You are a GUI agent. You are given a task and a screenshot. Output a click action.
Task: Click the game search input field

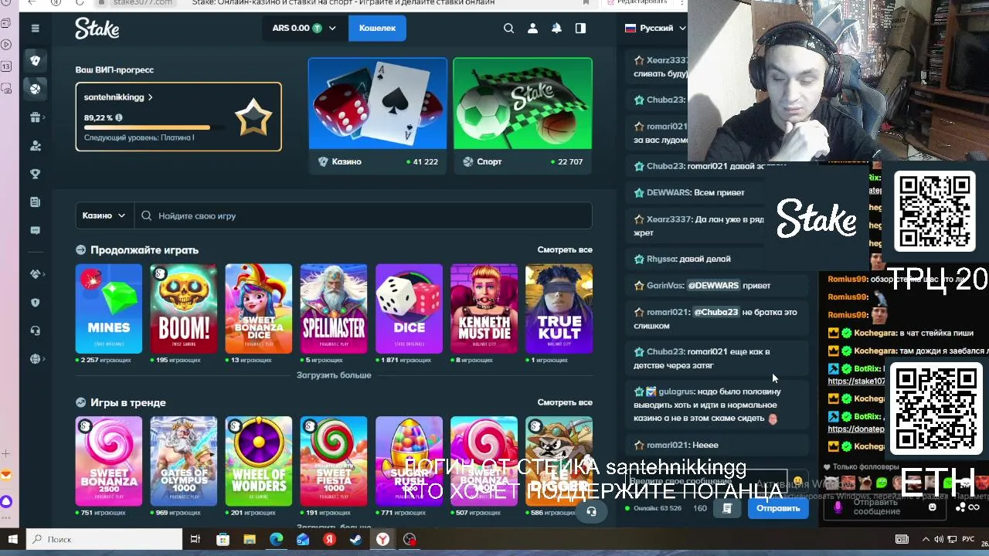363,215
